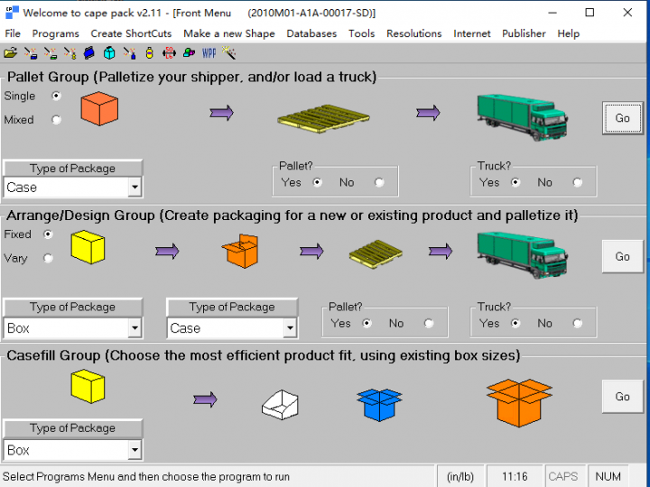The image size is (650, 487).
Task: Click the yellow bottle toolbar icon
Action: (149, 53)
